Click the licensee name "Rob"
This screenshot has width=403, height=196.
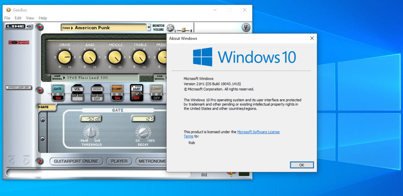pyautogui.click(x=192, y=142)
